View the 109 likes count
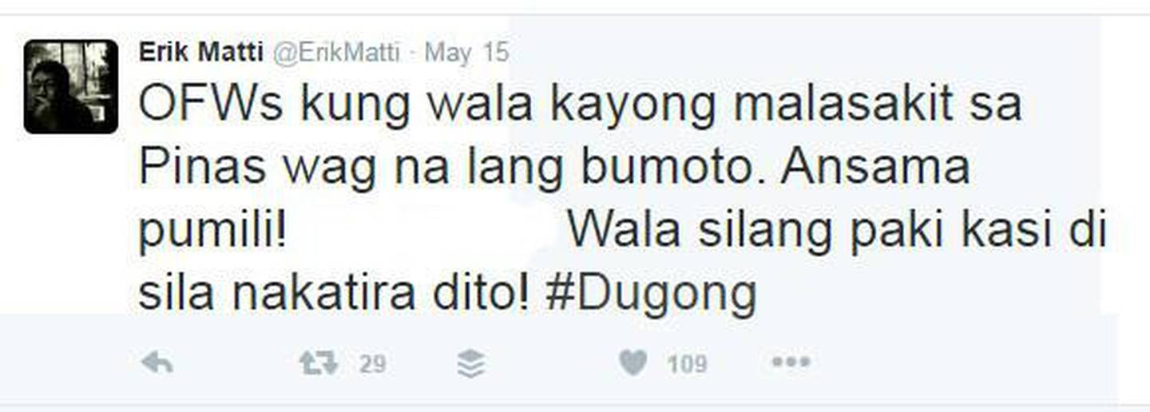This screenshot has width=1150, height=412. (x=687, y=365)
